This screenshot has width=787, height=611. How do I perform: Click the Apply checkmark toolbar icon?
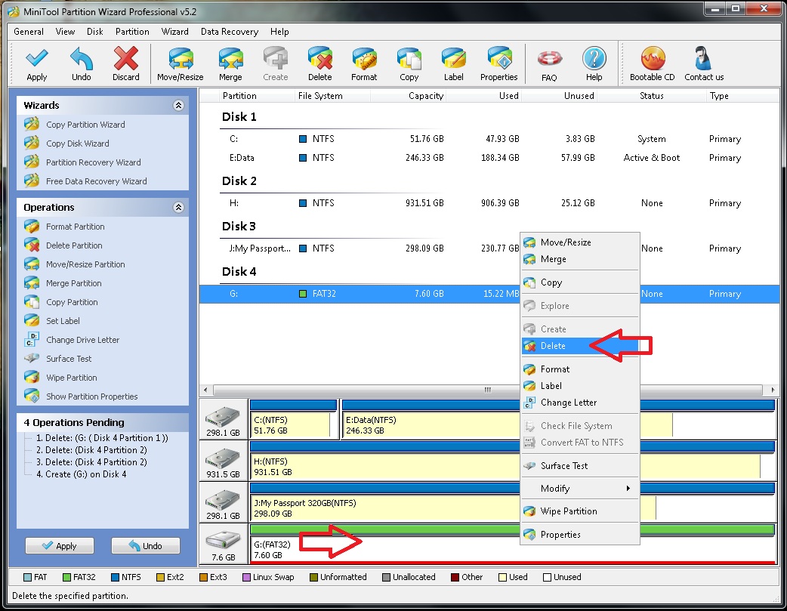pyautogui.click(x=37, y=63)
